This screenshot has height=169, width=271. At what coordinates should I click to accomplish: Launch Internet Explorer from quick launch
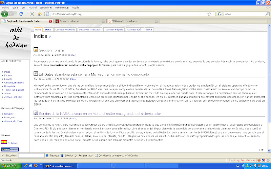tap(26, 166)
